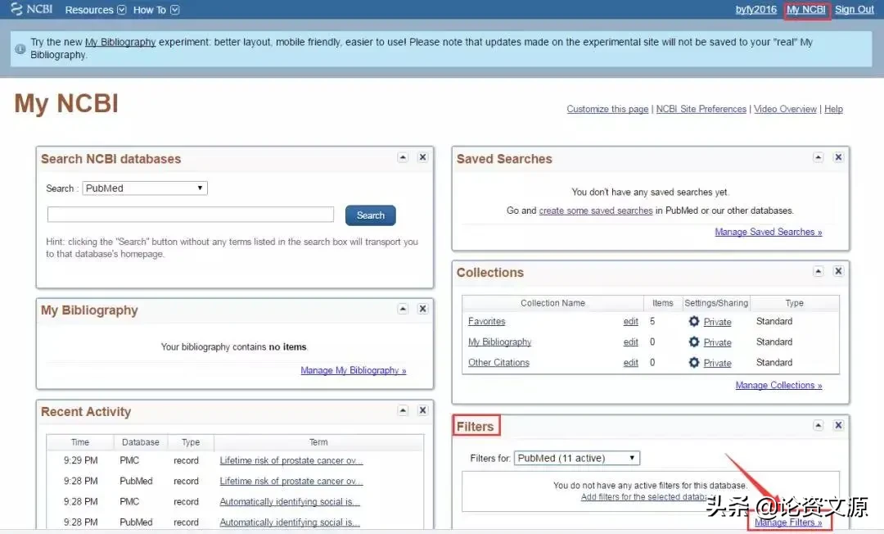Image resolution: width=884 pixels, height=534 pixels.
Task: Click Private setting for Other Citations
Action: point(717,363)
